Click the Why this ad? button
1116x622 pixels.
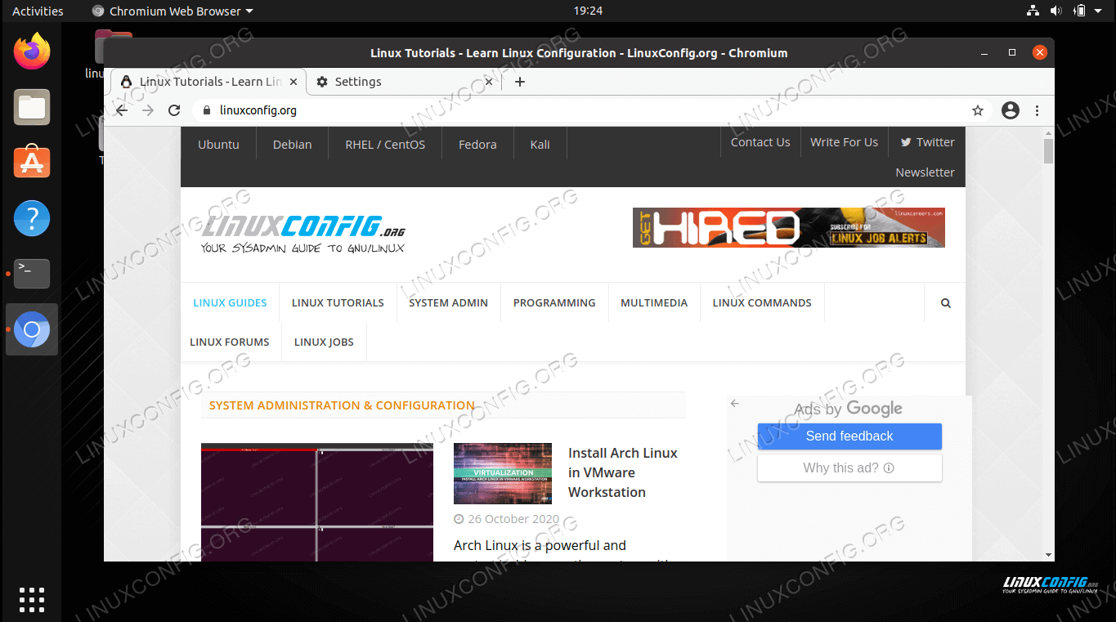tap(849, 468)
